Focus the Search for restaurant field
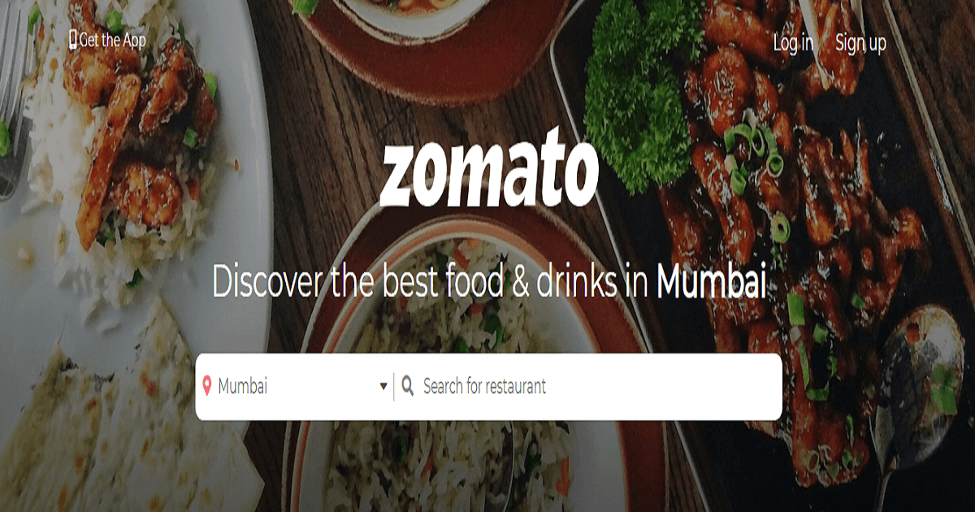 click(x=588, y=387)
